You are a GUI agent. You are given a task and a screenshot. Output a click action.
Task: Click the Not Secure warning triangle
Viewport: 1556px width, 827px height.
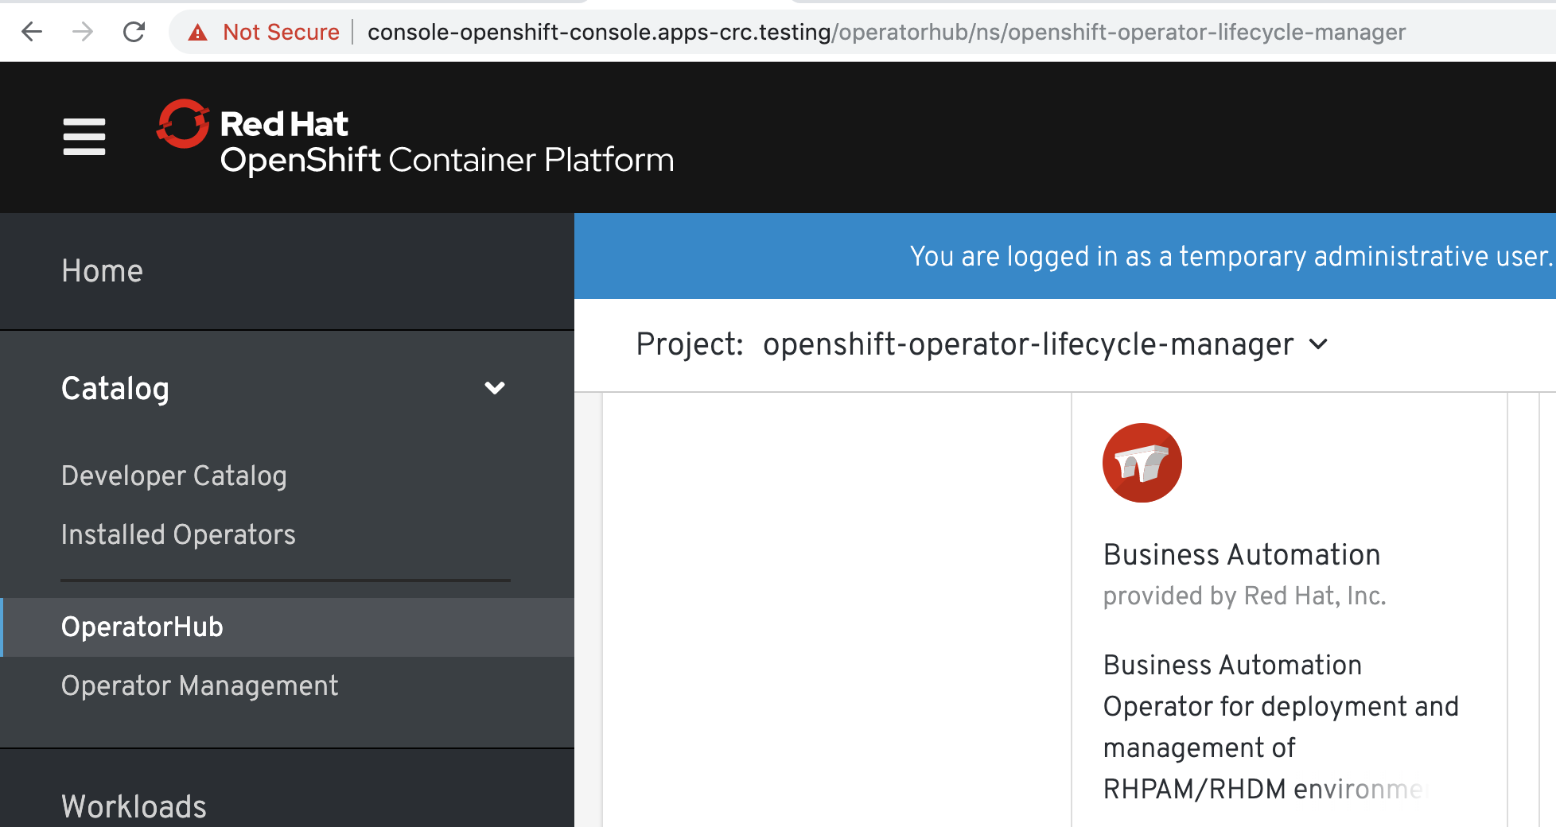tap(197, 33)
